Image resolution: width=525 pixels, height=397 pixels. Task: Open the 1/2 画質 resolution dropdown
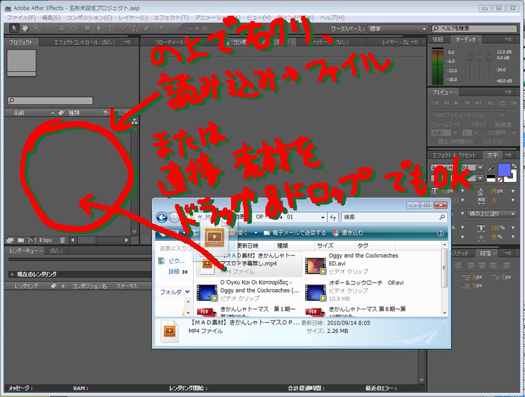click(x=501, y=133)
